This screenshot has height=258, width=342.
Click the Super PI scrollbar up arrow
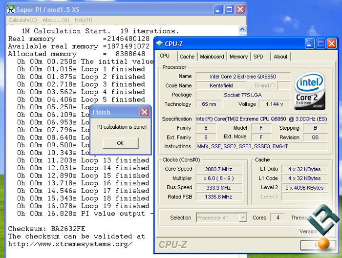[242, 29]
